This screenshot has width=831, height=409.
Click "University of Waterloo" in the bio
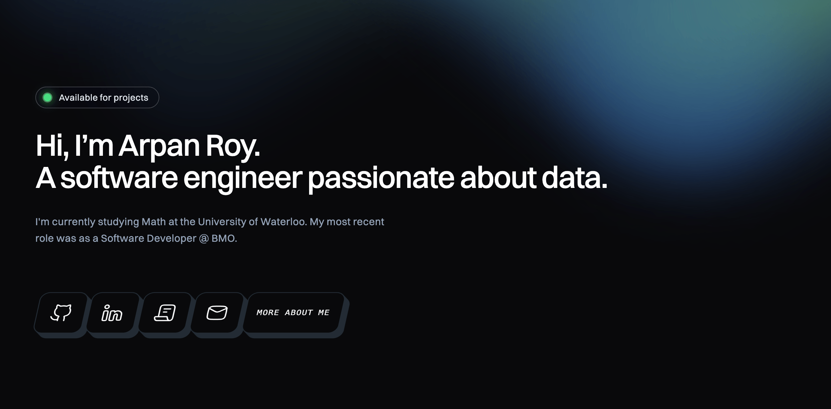coord(252,222)
